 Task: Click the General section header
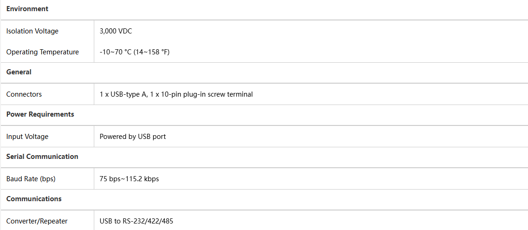[19, 72]
